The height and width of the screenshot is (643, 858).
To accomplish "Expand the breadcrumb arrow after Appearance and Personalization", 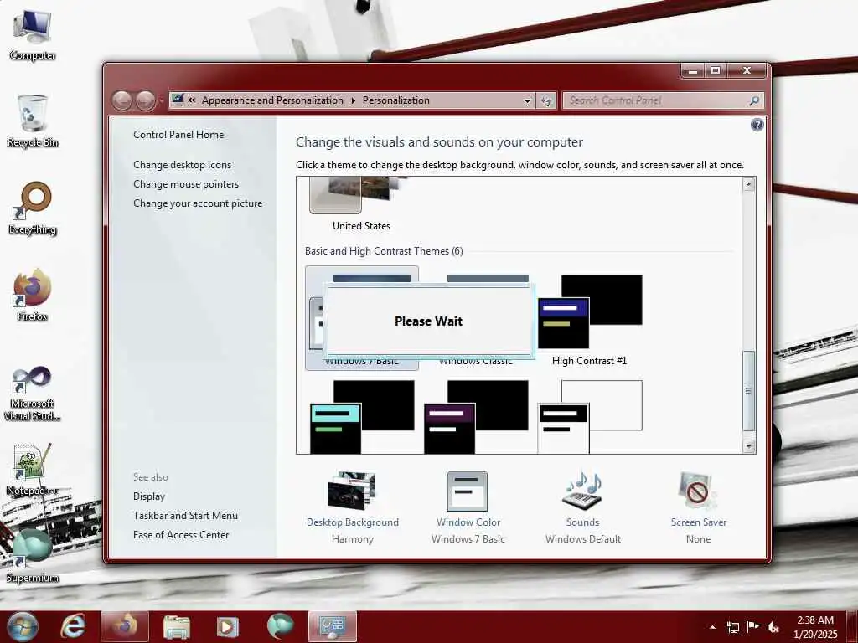I will pos(353,100).
